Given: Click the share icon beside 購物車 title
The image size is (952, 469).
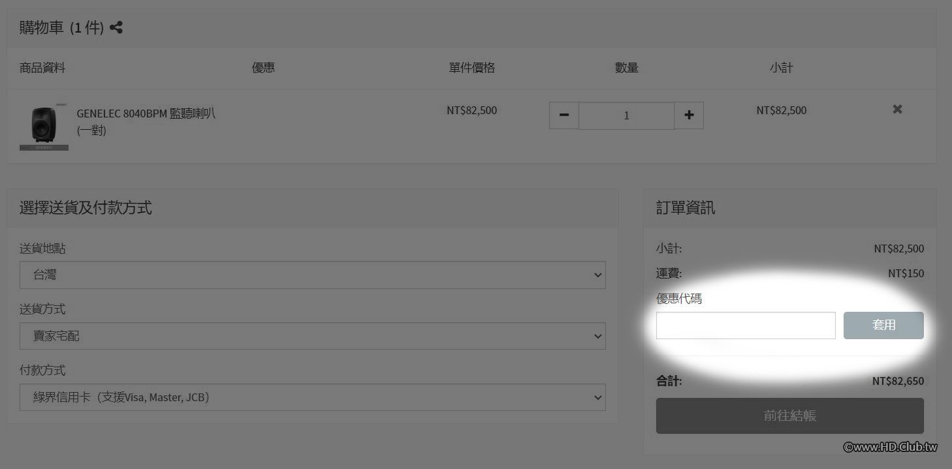Looking at the screenshot, I should coord(116,28).
